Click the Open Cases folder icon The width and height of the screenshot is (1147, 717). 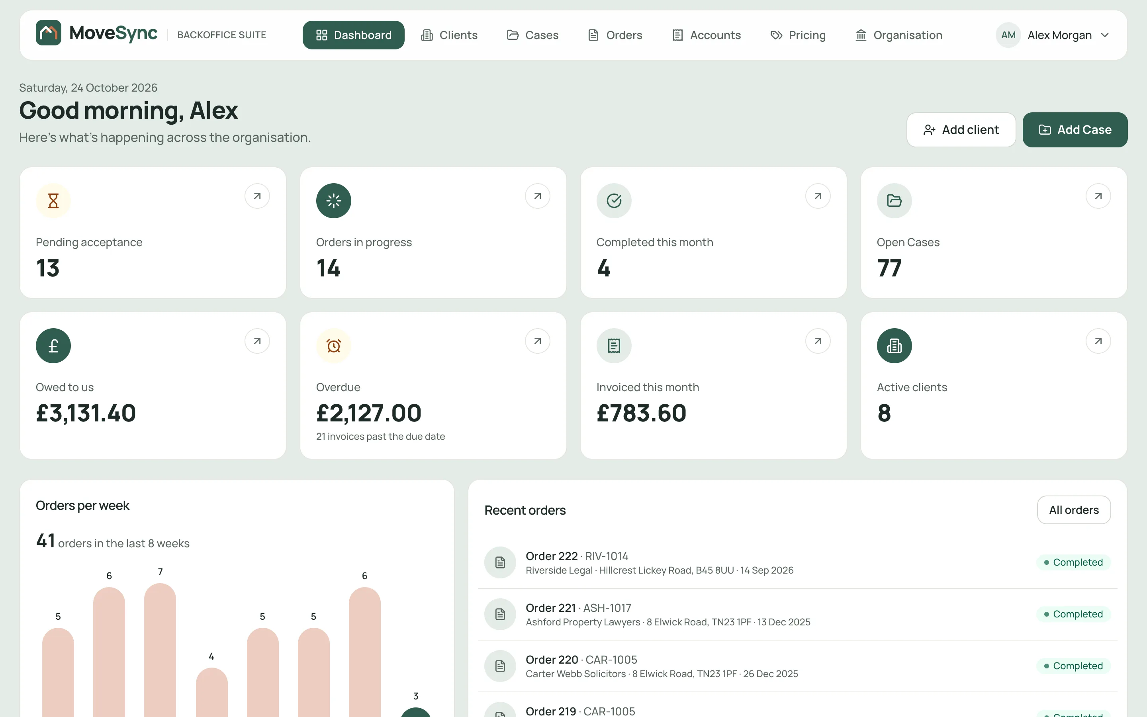pos(895,201)
